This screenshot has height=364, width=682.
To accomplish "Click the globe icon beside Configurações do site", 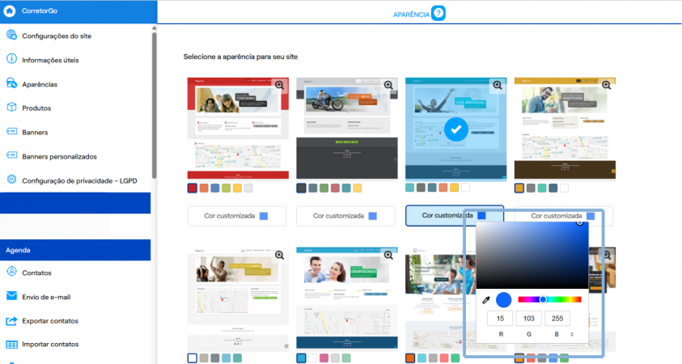I will point(12,36).
